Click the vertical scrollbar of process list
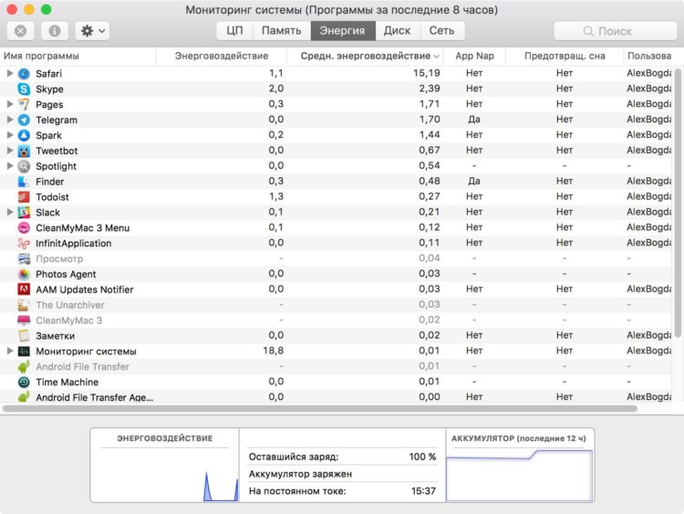This screenshot has height=514, width=684. [678, 203]
